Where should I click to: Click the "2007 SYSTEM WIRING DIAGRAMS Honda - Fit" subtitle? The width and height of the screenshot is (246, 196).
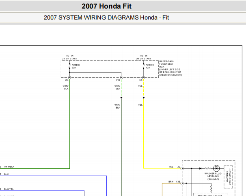[x=106, y=17]
